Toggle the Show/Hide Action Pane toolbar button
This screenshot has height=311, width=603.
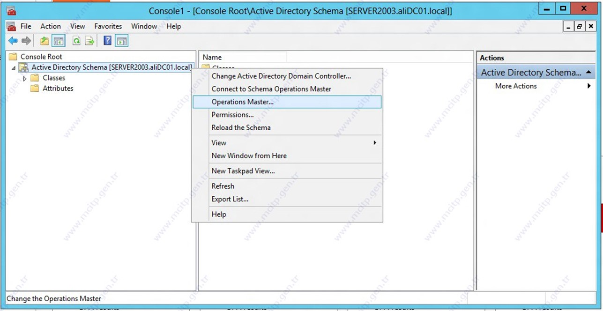(x=122, y=41)
